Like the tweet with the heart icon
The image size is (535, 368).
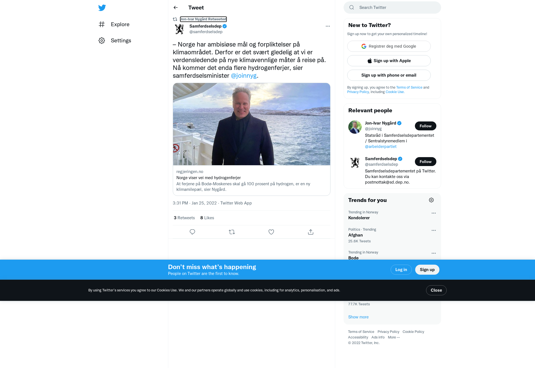[x=271, y=232]
